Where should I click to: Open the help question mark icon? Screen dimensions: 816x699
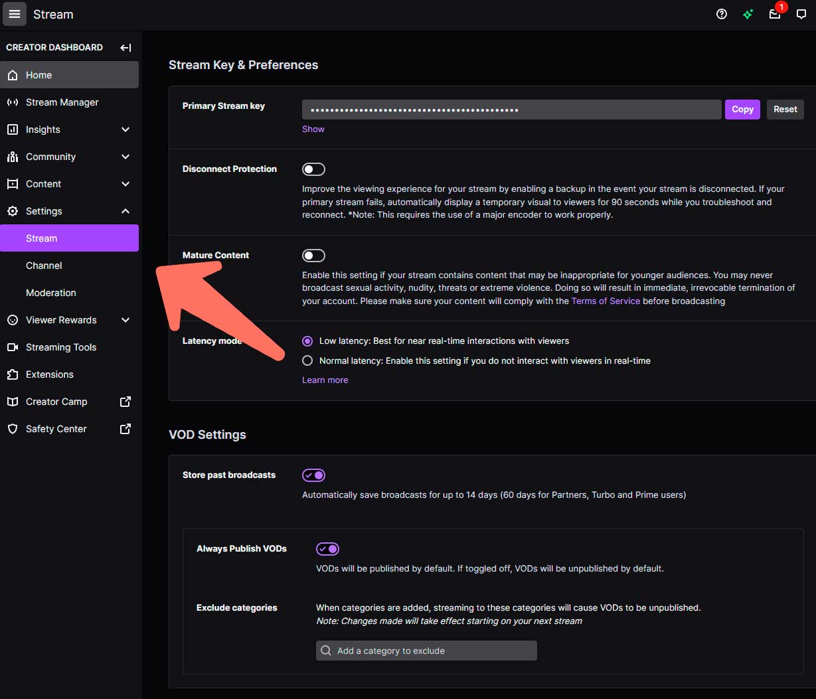pos(722,14)
